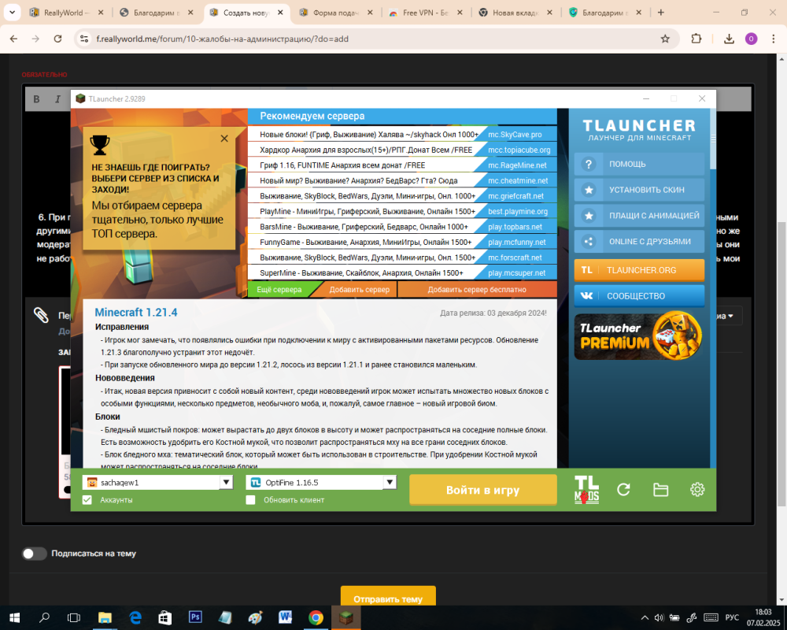Toggle Подписаться на тему switch
The image size is (787, 630).
tap(34, 554)
